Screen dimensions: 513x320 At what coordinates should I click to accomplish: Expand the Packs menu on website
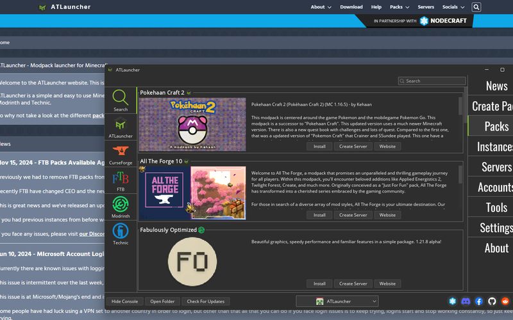coord(399,7)
